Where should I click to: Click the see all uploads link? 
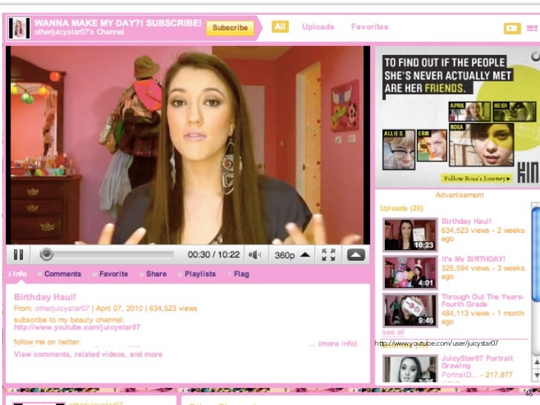(393, 332)
